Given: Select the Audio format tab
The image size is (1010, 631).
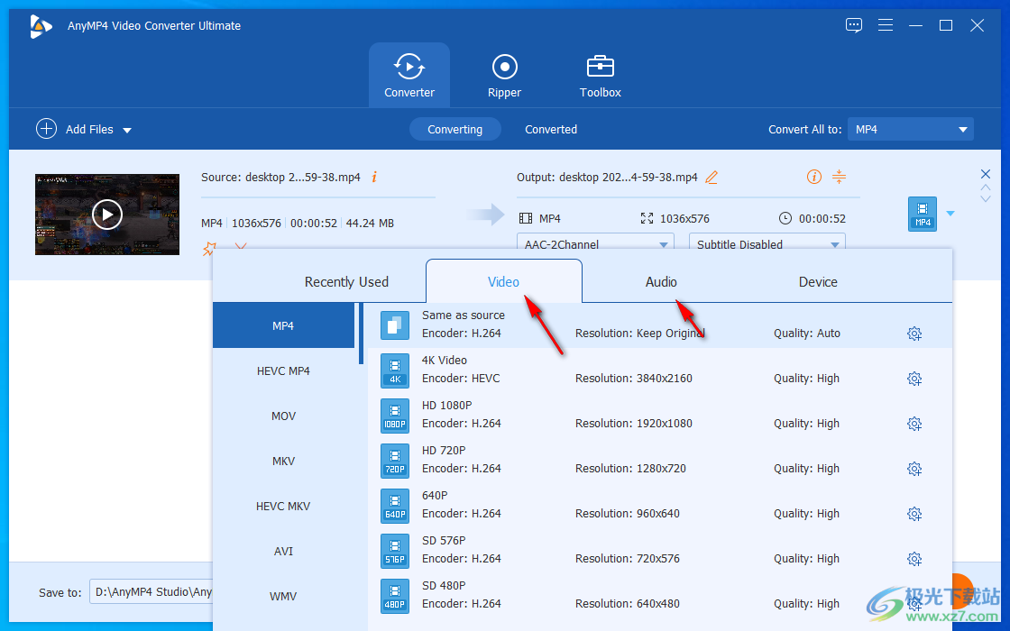Looking at the screenshot, I should point(661,281).
